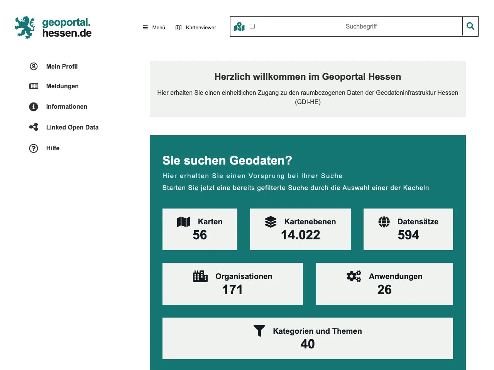Click the Informationen info icon
The height and width of the screenshot is (370, 494).
[34, 107]
